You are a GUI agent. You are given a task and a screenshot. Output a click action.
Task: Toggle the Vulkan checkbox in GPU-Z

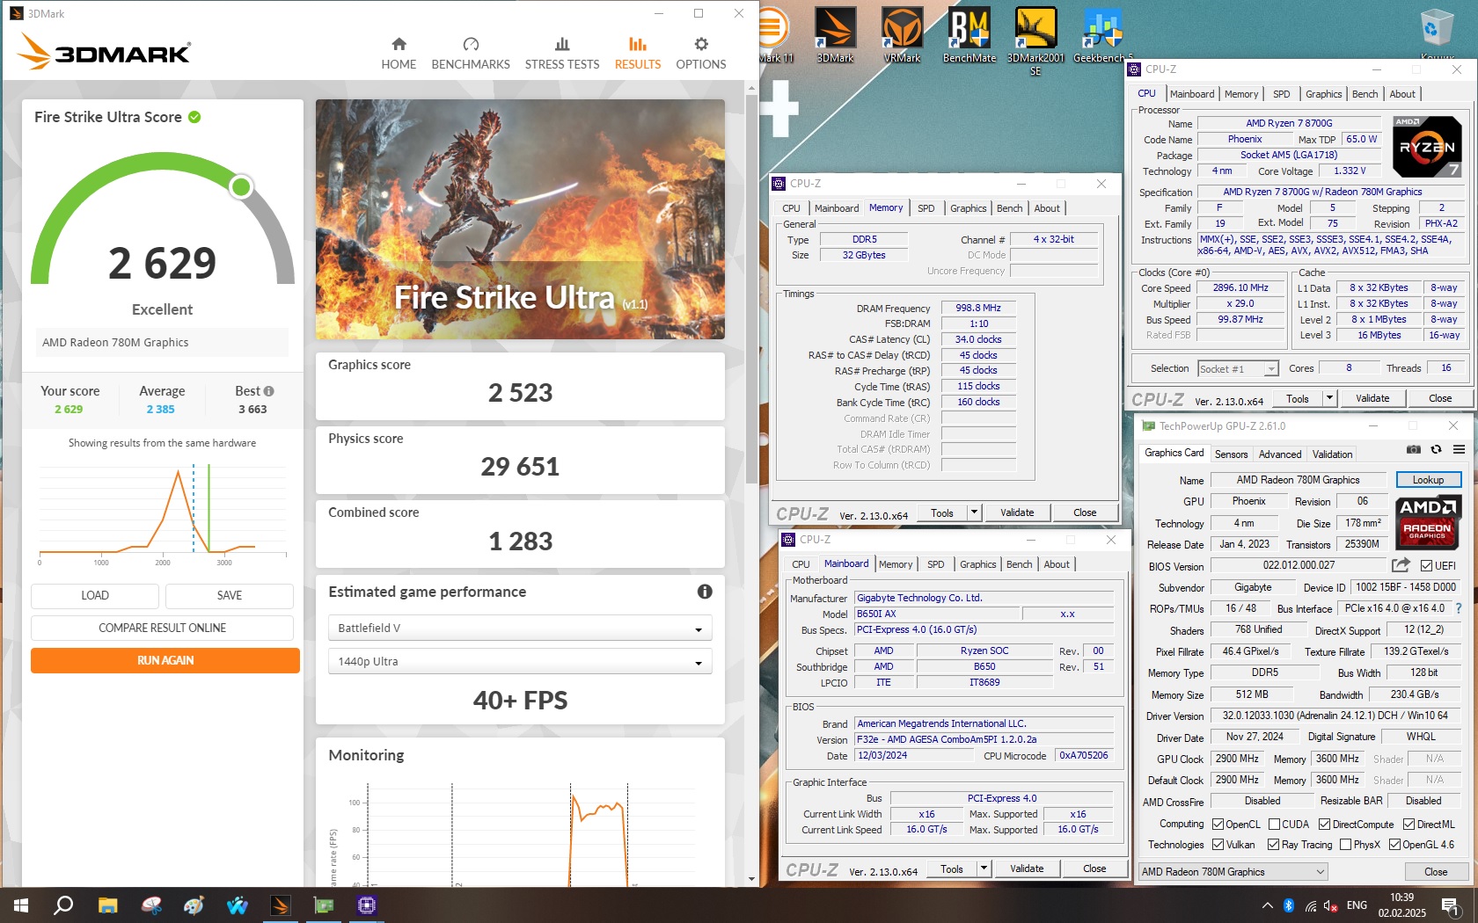pyautogui.click(x=1218, y=845)
